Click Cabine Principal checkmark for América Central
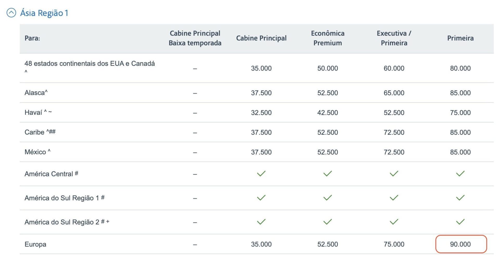This screenshot has height=256, width=500. (x=261, y=174)
